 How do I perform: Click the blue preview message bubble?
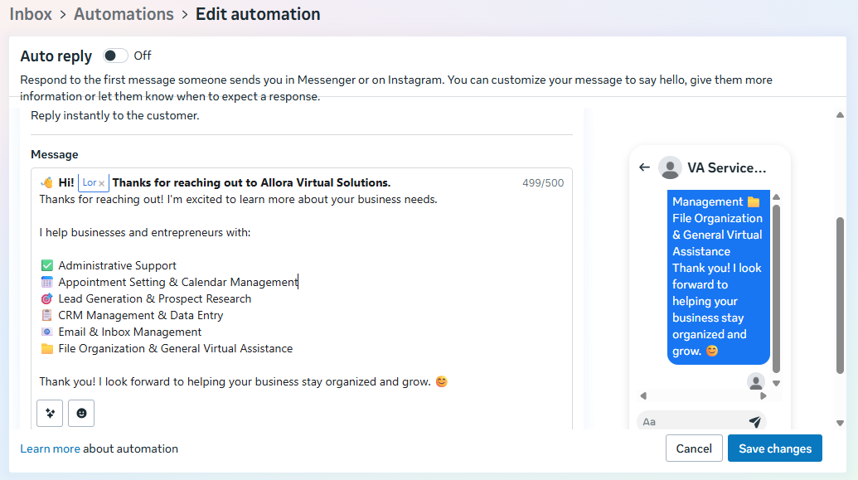coord(719,277)
